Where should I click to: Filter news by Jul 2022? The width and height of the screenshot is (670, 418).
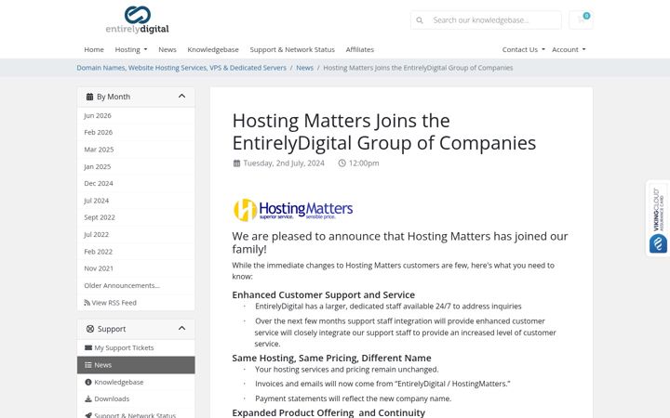pyautogui.click(x=136, y=235)
